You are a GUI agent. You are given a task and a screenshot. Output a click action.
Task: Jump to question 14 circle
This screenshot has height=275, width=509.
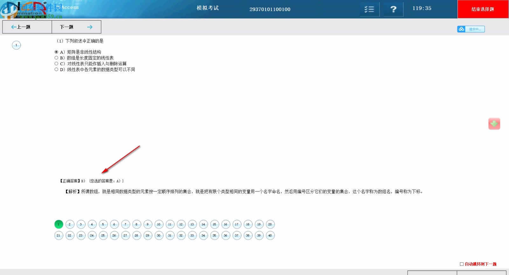[203, 225]
